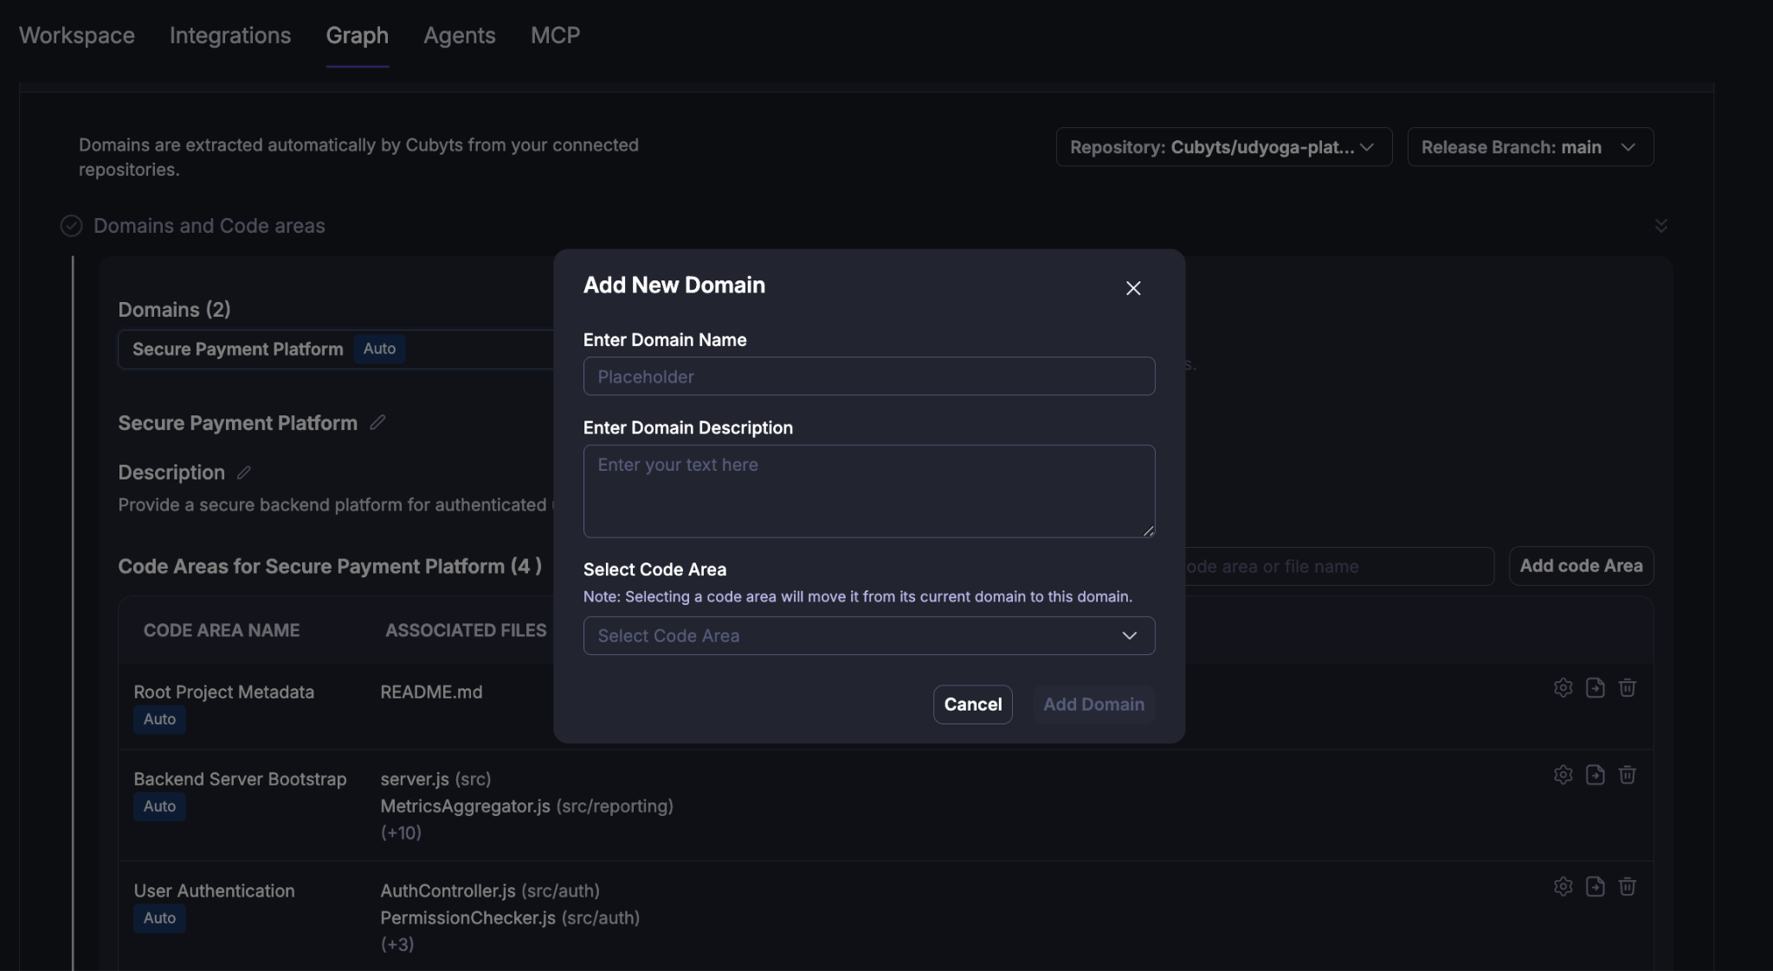
Task: Click the README.md file entry
Action: (x=431, y=692)
